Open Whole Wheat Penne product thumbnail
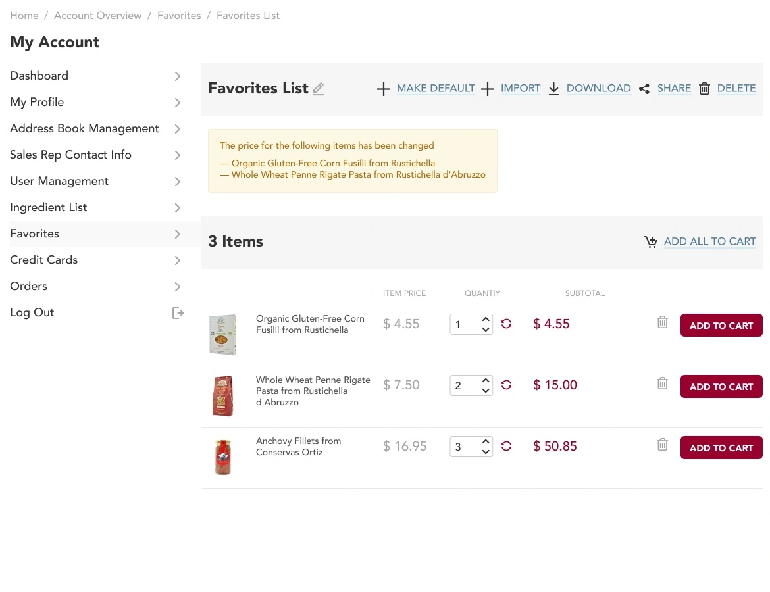Screen dimensions: 770x592 click(x=223, y=396)
